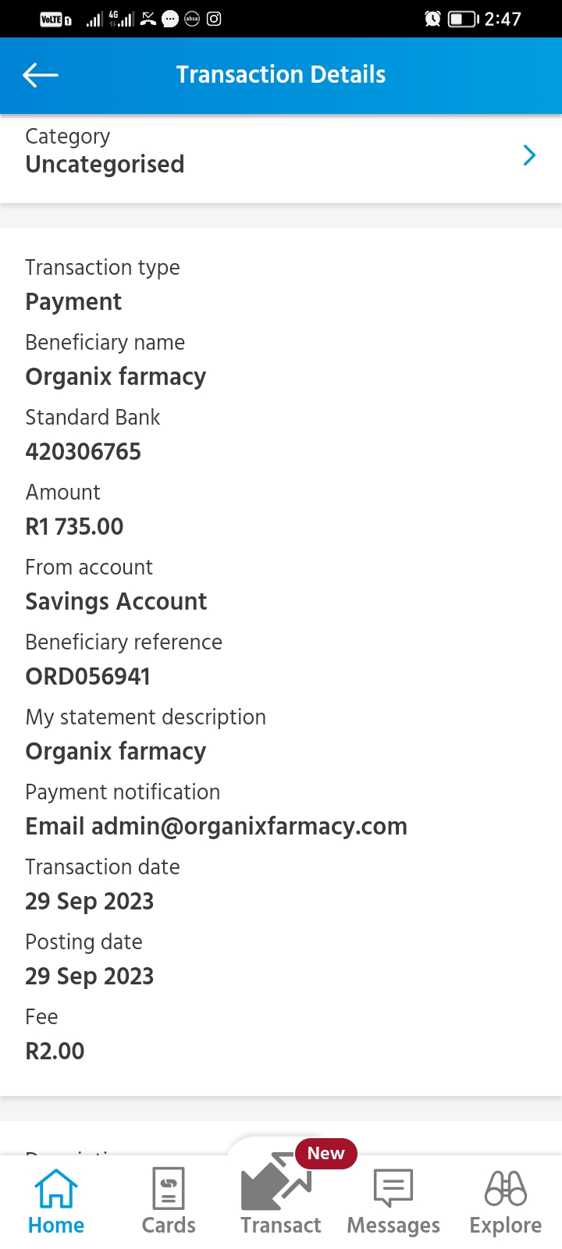Screen dimensions: 562x1249
Task: Tap the Cards icon
Action: [169, 1188]
